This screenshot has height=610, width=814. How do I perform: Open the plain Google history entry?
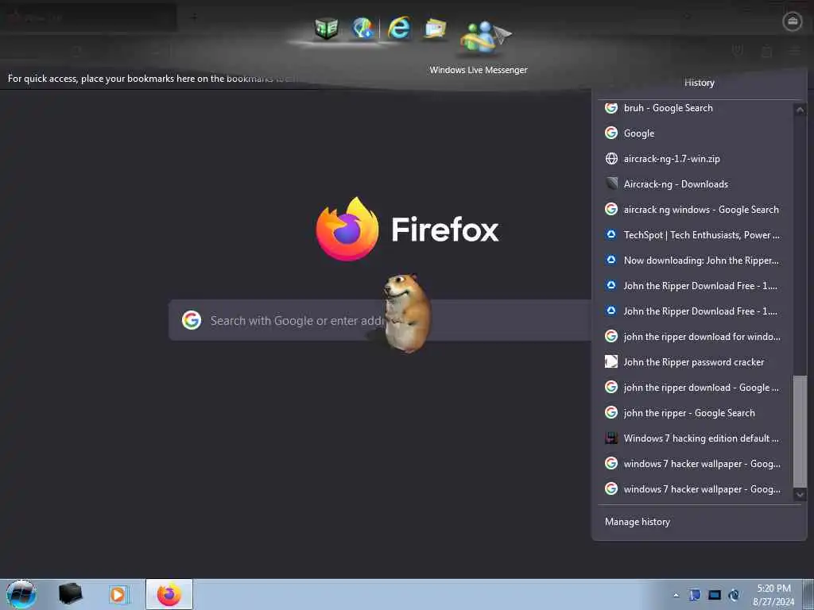point(695,133)
